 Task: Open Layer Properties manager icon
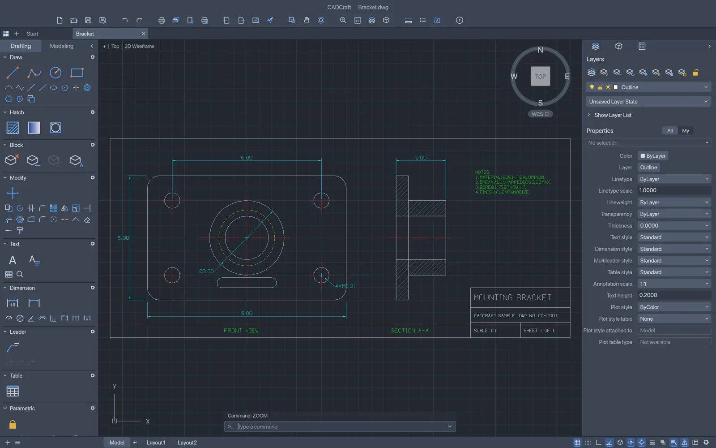591,72
